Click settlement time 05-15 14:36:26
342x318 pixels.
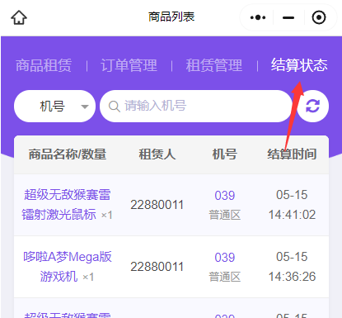(292, 267)
